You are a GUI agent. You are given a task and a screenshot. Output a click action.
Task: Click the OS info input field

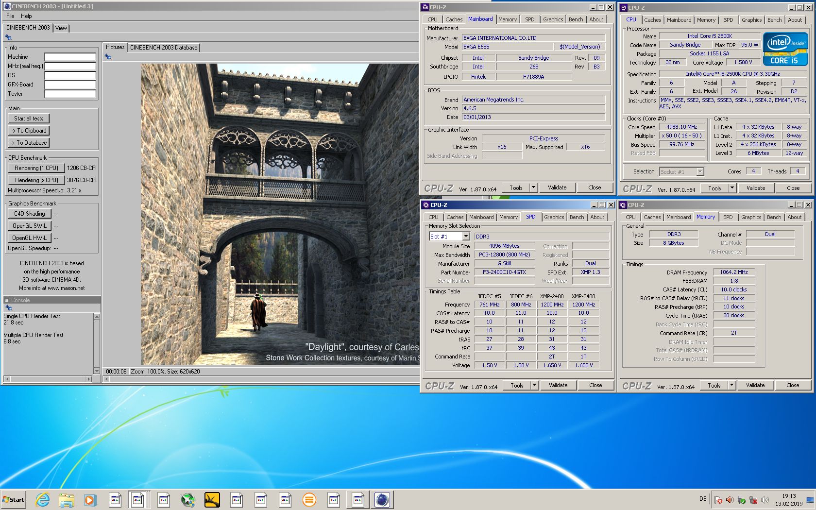(70, 75)
